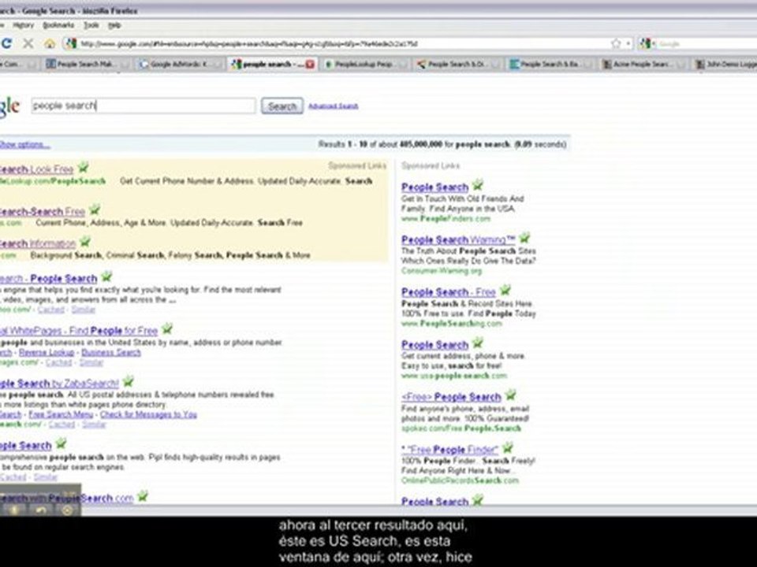Image resolution: width=757 pixels, height=567 pixels.
Task: Open the Free People Finder ad
Action: coord(449,450)
